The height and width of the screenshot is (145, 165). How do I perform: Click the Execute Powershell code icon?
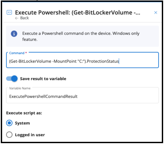point(9,12)
